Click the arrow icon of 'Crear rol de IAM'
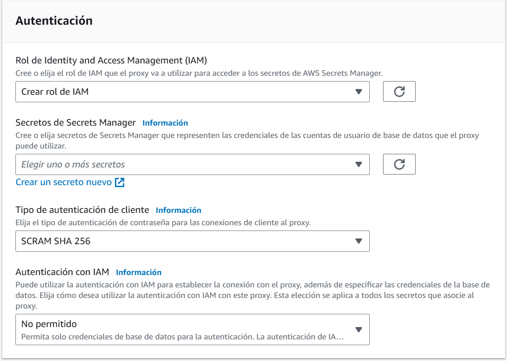 pyautogui.click(x=358, y=92)
